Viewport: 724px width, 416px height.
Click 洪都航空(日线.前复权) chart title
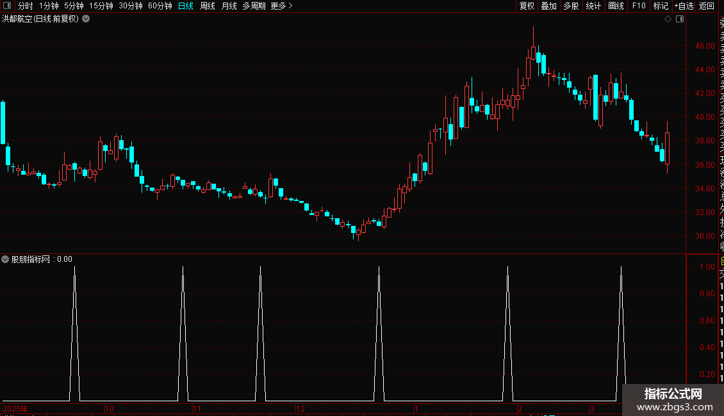coord(40,19)
